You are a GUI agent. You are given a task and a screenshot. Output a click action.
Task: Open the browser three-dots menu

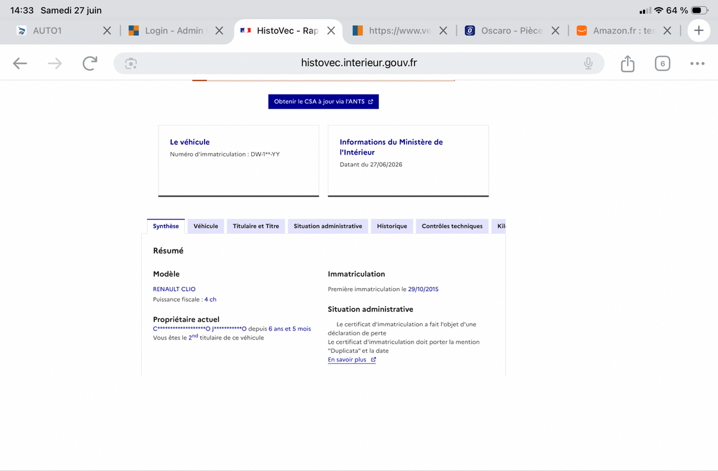point(697,63)
